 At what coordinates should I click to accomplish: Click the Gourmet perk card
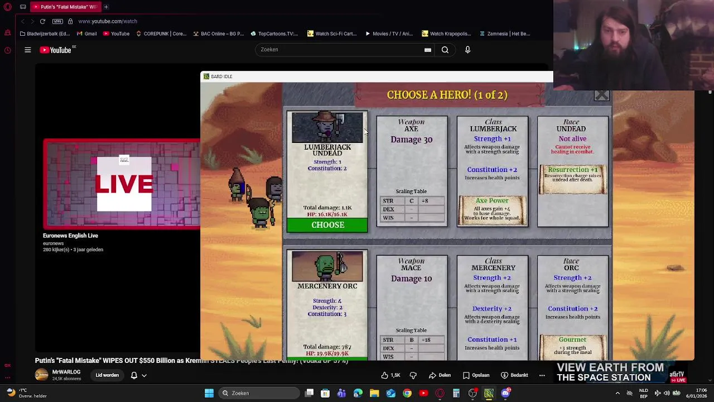[573, 347]
